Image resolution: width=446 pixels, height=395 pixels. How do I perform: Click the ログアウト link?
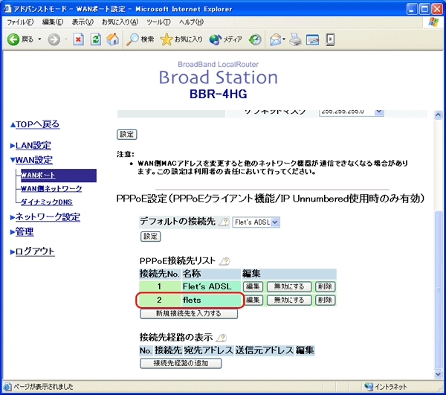[x=35, y=251]
